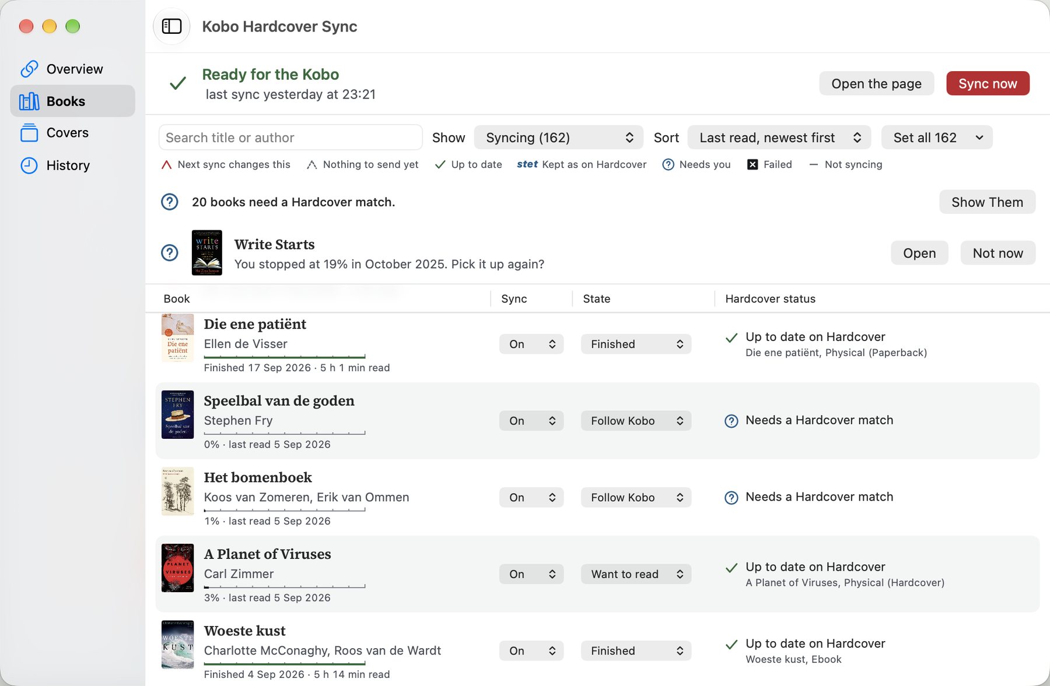Click the Search title or author field
This screenshot has width=1050, height=686.
(x=290, y=138)
